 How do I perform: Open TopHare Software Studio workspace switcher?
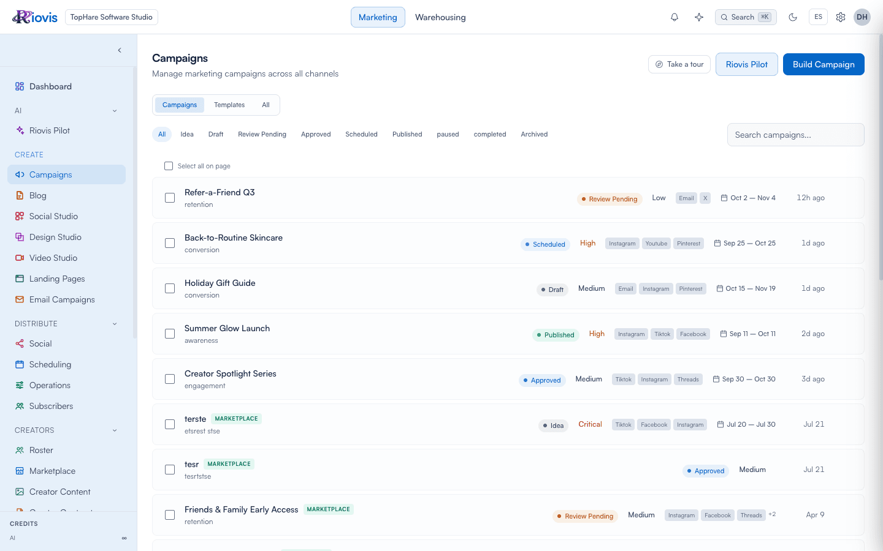112,17
